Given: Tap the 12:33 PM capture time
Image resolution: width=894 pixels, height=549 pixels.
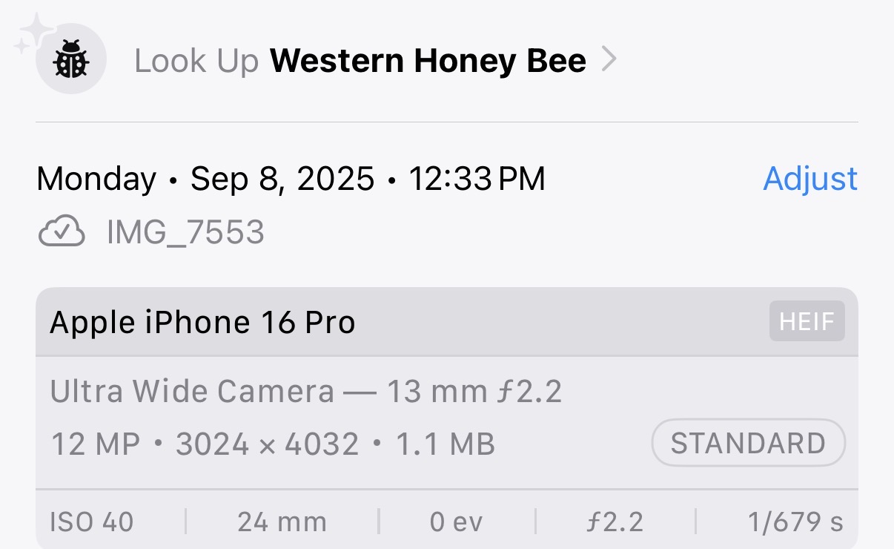Looking at the screenshot, I should 477,180.
